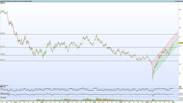Click the 0,65 price scale label
This screenshot has width=183, height=103.
(x=180, y=64)
